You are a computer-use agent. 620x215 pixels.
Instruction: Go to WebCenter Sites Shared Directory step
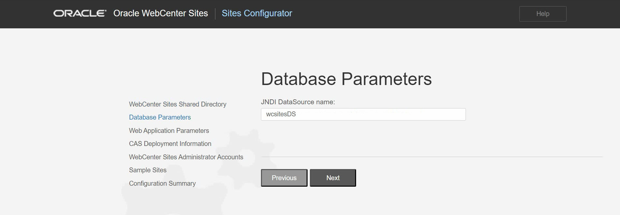[178, 104]
